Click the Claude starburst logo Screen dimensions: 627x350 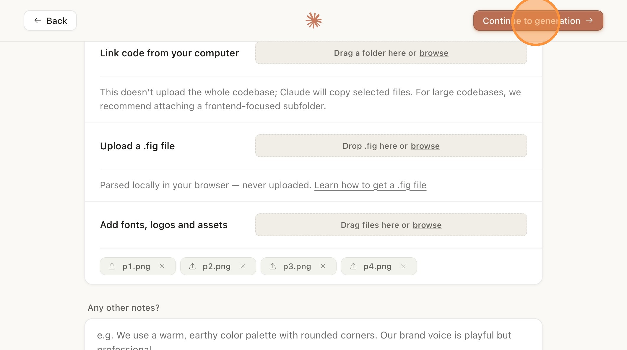point(313,21)
